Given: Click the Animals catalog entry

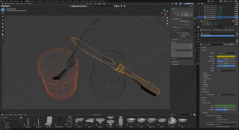Looking at the screenshot, I should click(x=7, y=125).
